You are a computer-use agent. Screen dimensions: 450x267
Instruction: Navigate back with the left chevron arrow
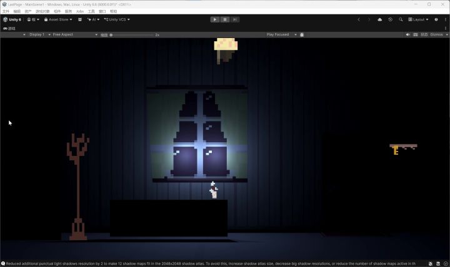359,19
